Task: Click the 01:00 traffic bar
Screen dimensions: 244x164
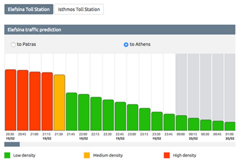Action: coord(230,126)
